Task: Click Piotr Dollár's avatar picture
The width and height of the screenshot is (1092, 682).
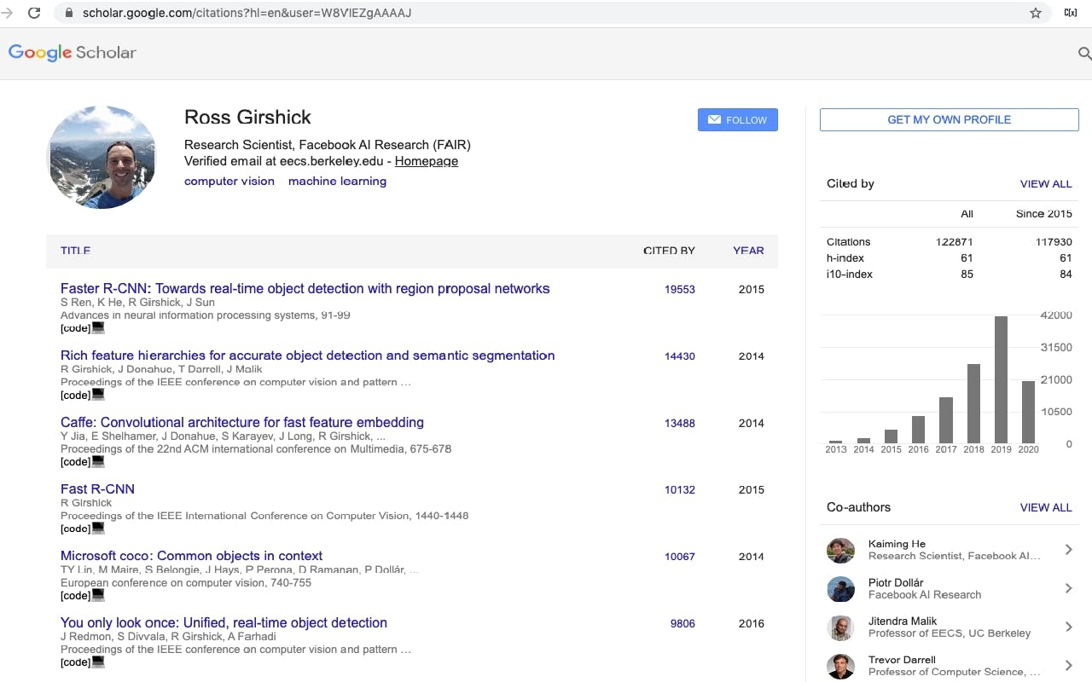Action: (x=840, y=589)
